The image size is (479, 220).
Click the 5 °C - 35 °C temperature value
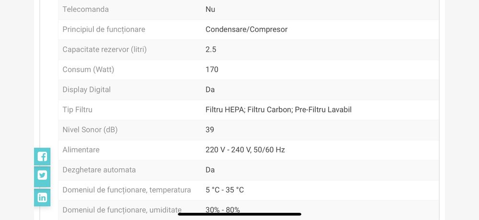click(225, 190)
